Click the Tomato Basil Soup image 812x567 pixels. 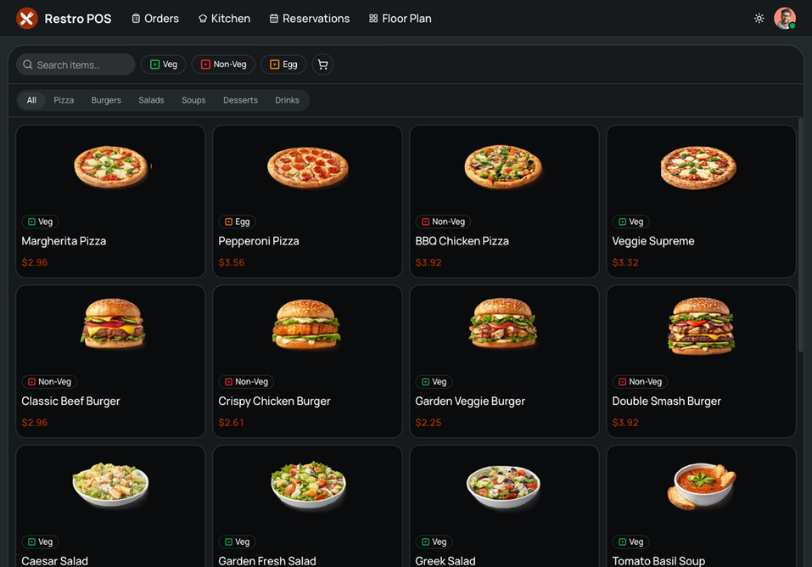tap(702, 486)
